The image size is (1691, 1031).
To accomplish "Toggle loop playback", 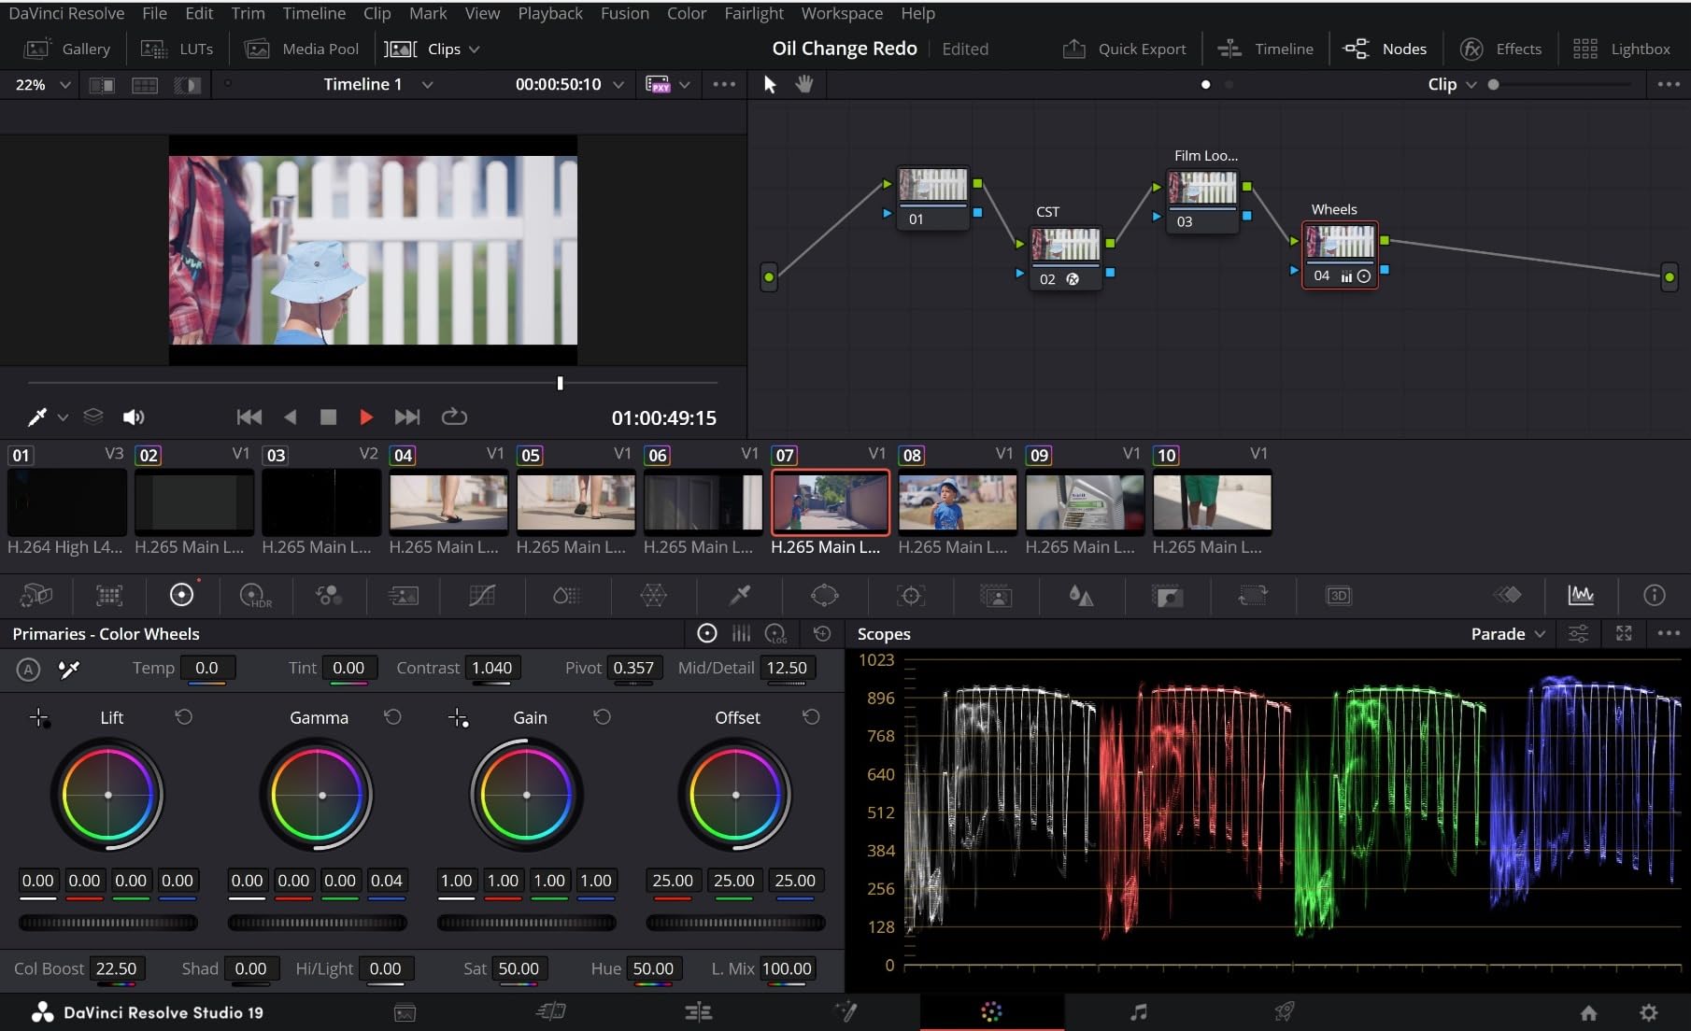I will pos(454,417).
